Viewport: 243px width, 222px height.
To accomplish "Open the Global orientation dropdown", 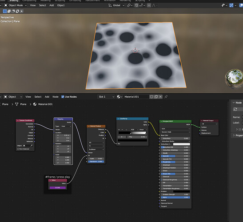I will pos(116,5).
